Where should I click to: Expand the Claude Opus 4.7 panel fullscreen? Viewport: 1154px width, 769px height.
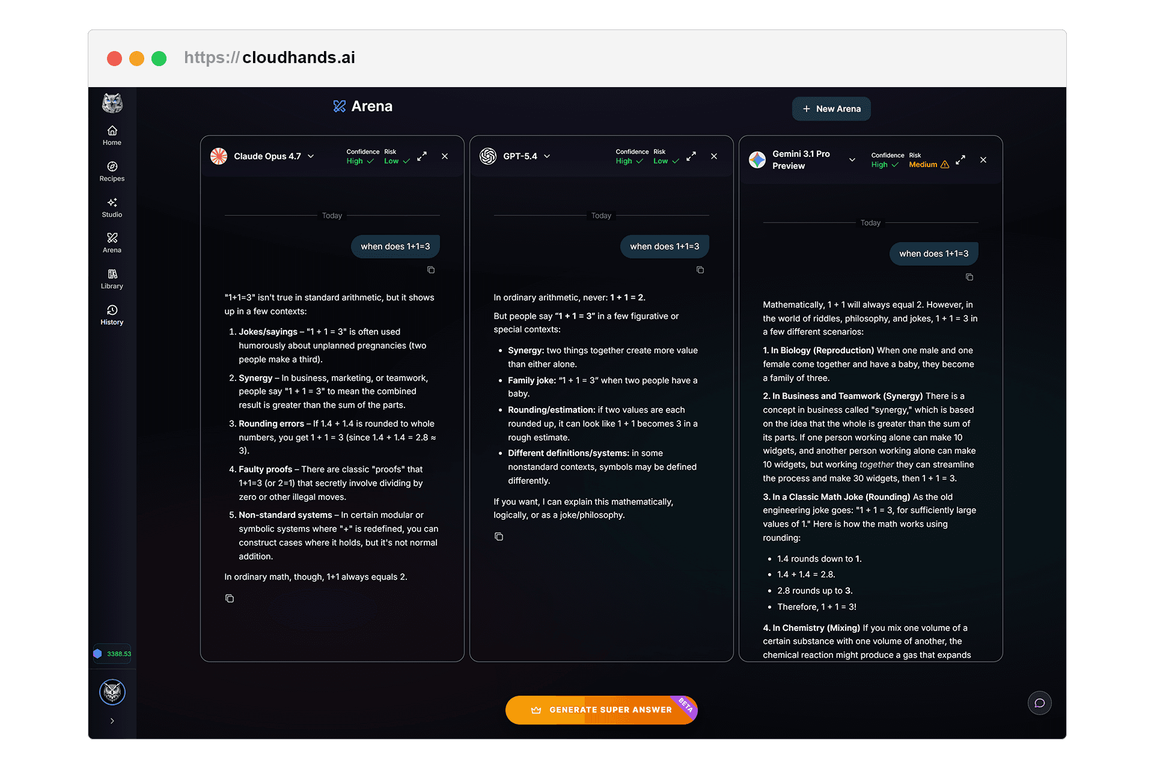(422, 156)
